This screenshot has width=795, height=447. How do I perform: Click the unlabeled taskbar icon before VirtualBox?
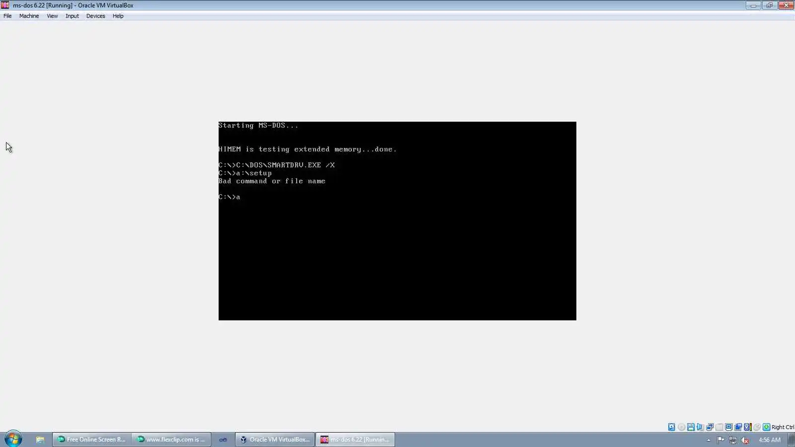tap(223, 440)
